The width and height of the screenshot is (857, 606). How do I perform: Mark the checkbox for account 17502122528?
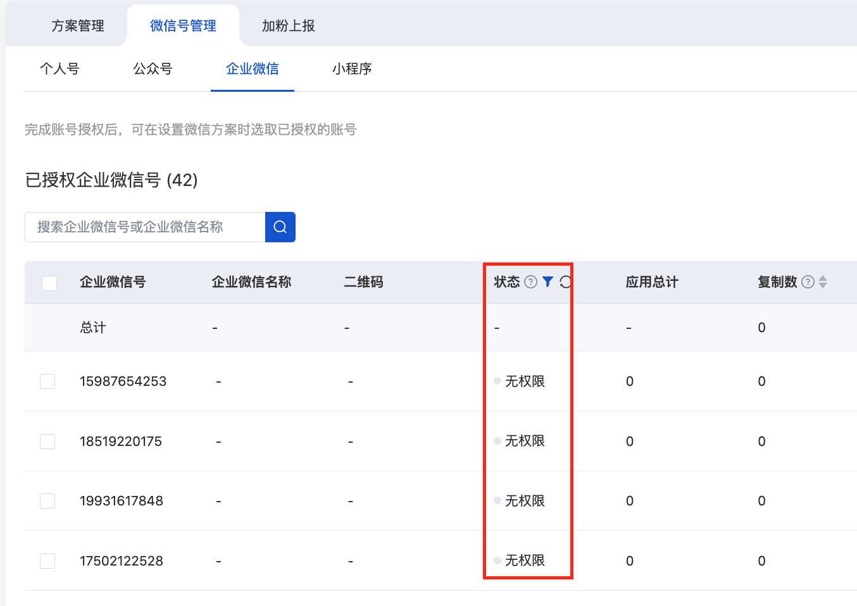47,561
